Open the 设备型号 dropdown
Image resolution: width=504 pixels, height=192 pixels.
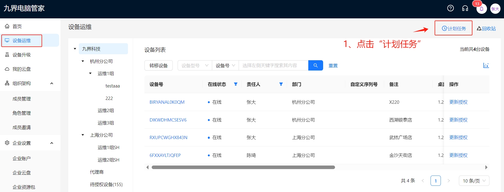coord(195,65)
